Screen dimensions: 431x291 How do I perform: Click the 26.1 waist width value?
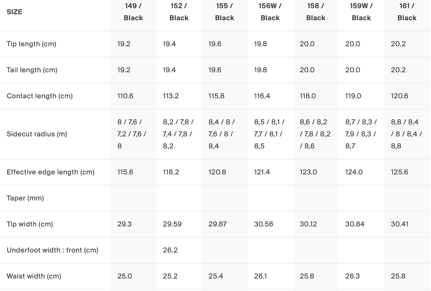pyautogui.click(x=261, y=276)
